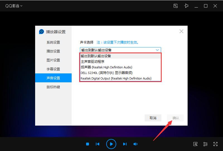Viewport: 223px width, 151px height.
Task: Click the 确认 button
Action: click(x=176, y=118)
